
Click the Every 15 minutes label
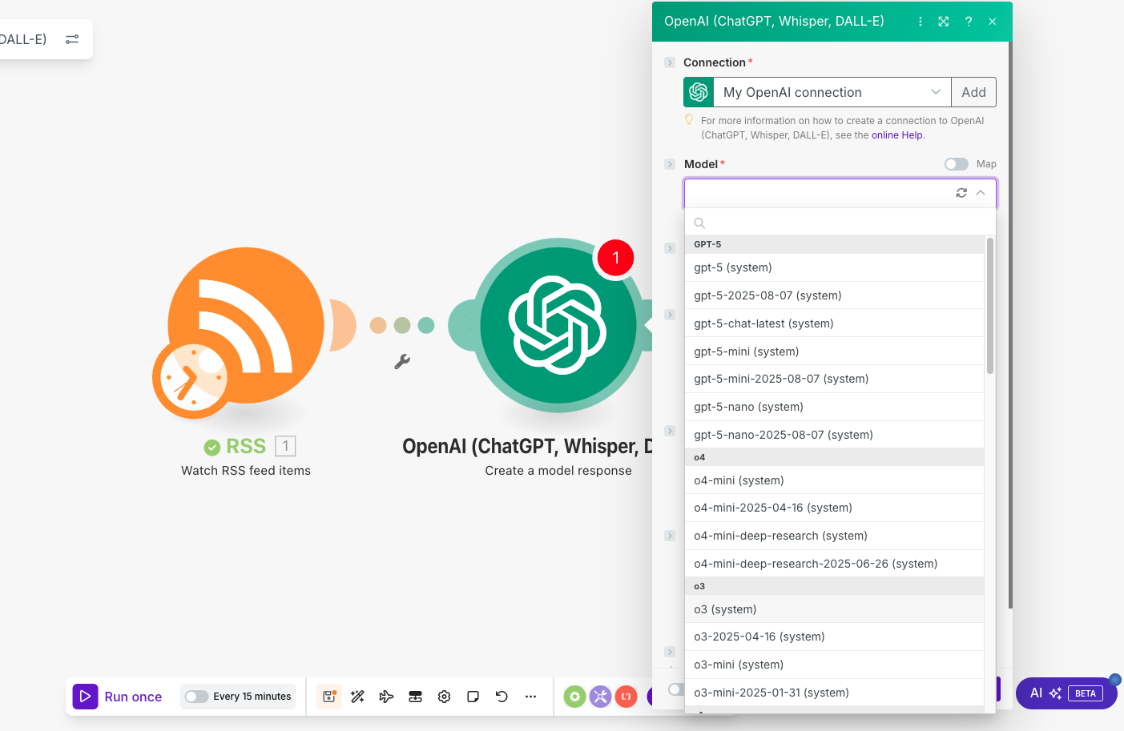(252, 697)
